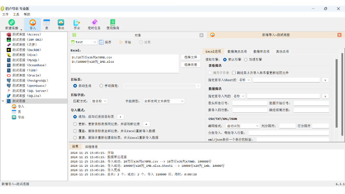
Task: Select 更新 import mode
Action: [x=75, y=124]
